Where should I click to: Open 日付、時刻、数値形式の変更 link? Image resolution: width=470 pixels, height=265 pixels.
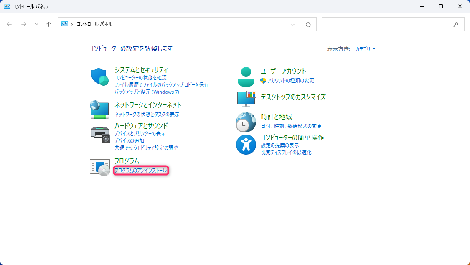pos(291,126)
